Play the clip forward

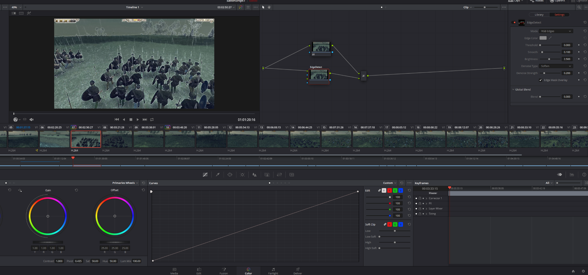point(138,120)
